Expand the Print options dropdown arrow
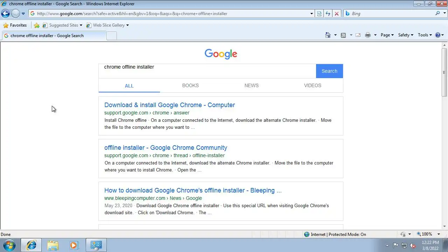Image resolution: width=448 pixels, height=252 pixels. tap(375, 35)
